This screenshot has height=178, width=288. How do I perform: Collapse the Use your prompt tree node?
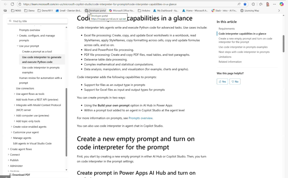17,46
